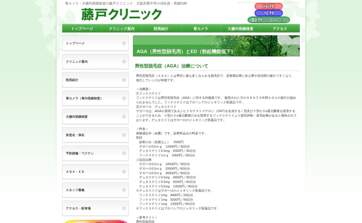The width and height of the screenshot is (362, 223).
Task: Click arrow icon on 予防接種・ワクチン row
Action: click(124, 153)
